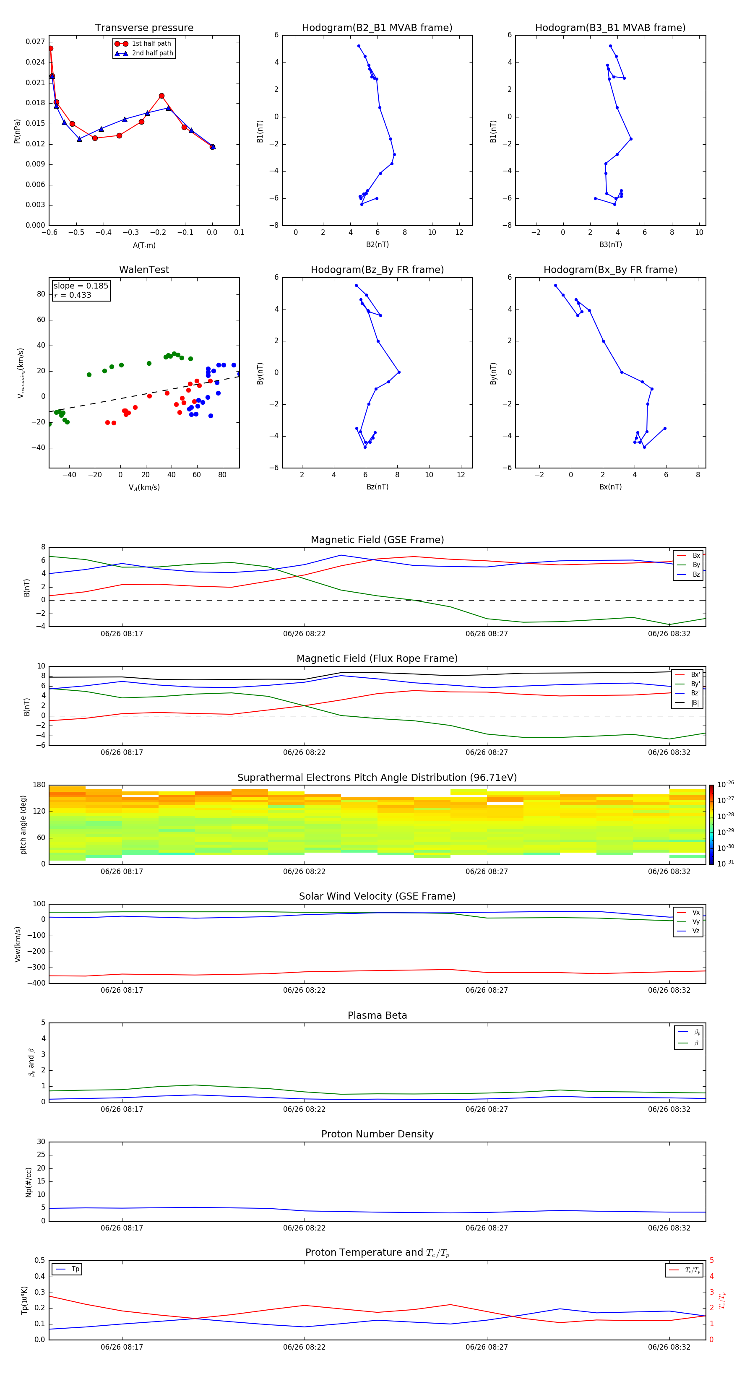
Task: Click the 'Tp(10^6K)' y-axis label
Action: (24, 1300)
